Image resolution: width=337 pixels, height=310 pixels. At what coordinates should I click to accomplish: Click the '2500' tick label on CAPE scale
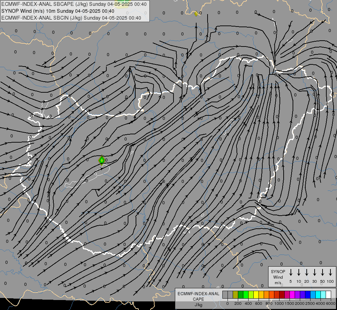click(x=310, y=303)
